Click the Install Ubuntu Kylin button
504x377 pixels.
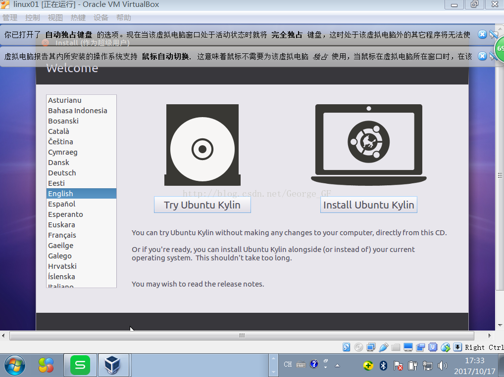[x=369, y=205]
